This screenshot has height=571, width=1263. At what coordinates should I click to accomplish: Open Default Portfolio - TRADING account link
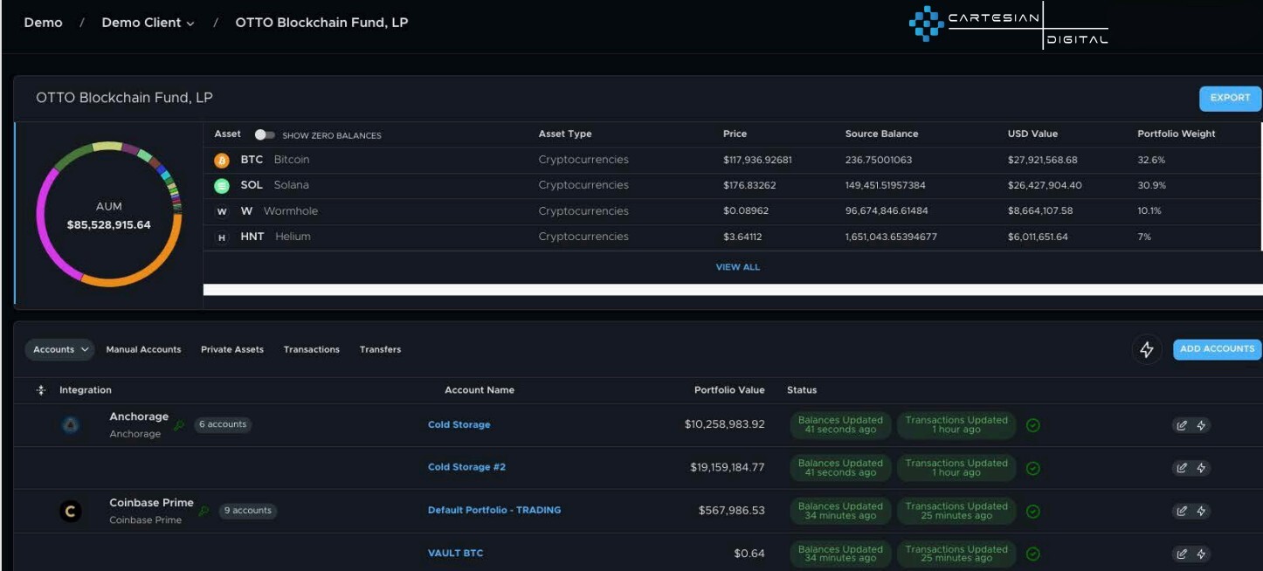(494, 510)
